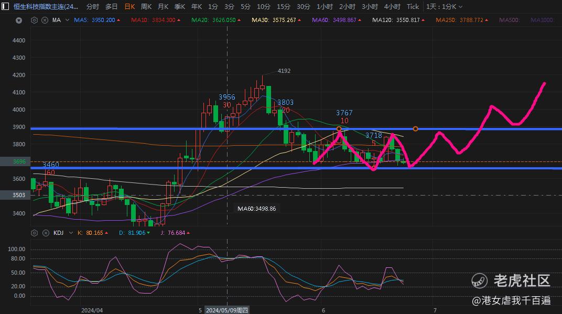This screenshot has width=562, height=314.
Task: Open KDJ indicator settings gear
Action: pos(35,233)
